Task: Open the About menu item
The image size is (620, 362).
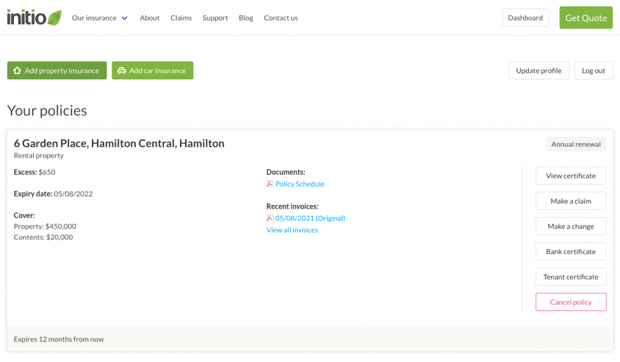Action: (150, 18)
